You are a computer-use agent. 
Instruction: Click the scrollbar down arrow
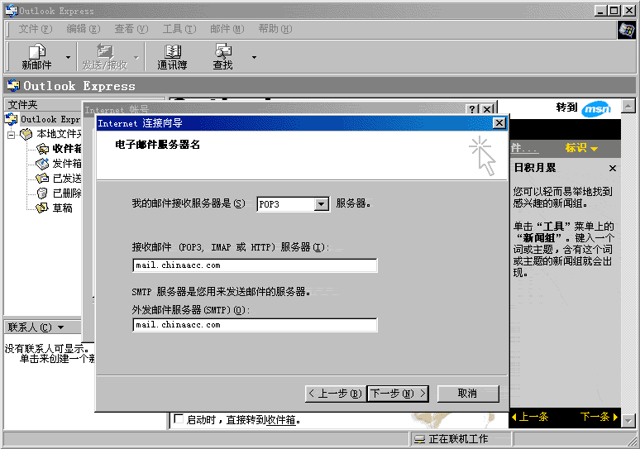coord(628,420)
